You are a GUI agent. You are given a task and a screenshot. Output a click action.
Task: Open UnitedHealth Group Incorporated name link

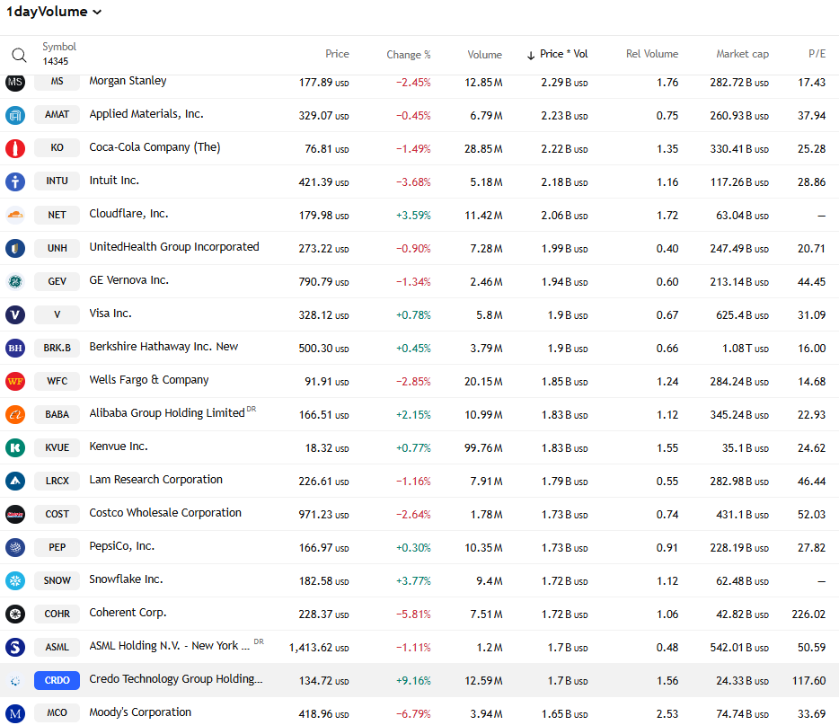174,247
